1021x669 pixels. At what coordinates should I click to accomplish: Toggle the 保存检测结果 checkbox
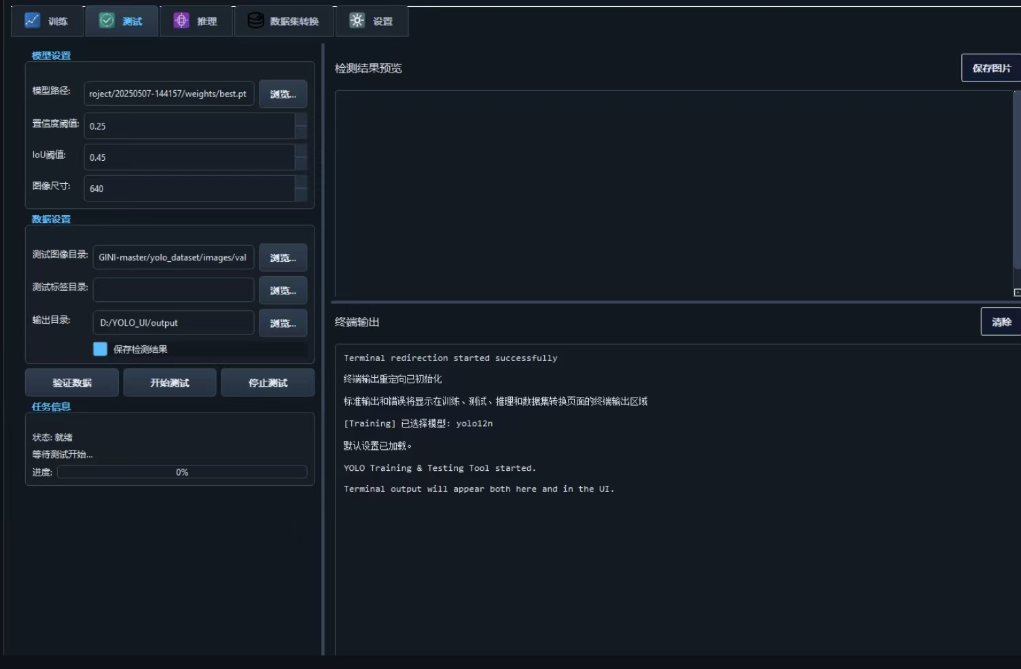(100, 349)
